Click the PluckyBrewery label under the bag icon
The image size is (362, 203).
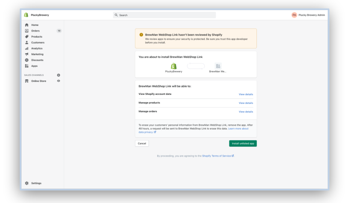point(173,71)
